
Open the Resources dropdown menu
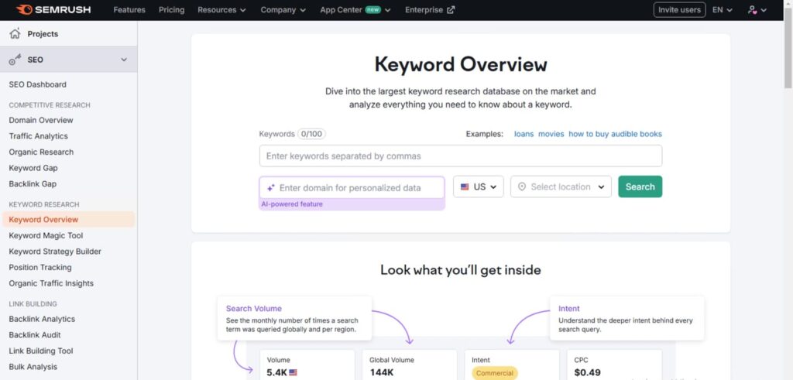click(222, 9)
